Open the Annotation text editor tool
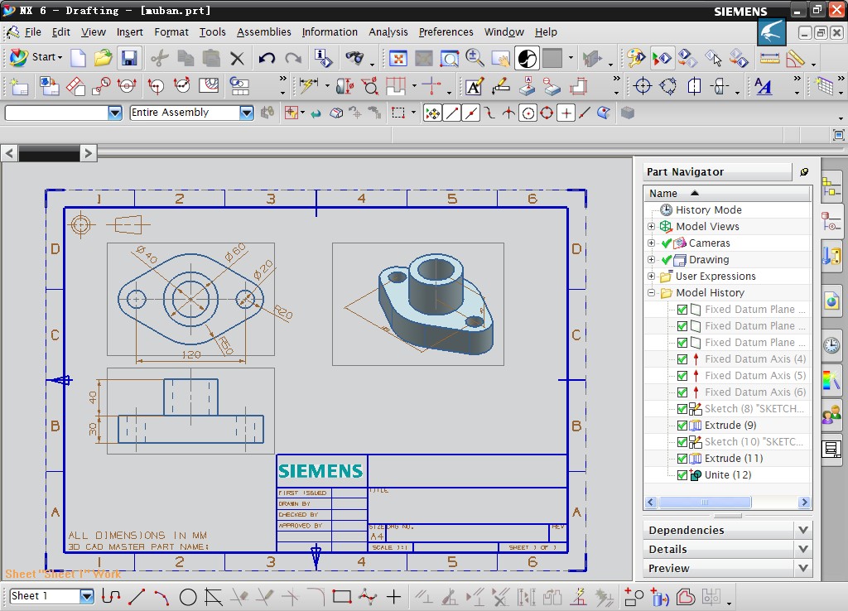The height and width of the screenshot is (611, 848). [474, 86]
